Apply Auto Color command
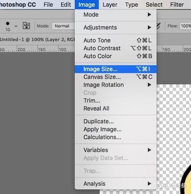The image size is (191, 194). 115,56
